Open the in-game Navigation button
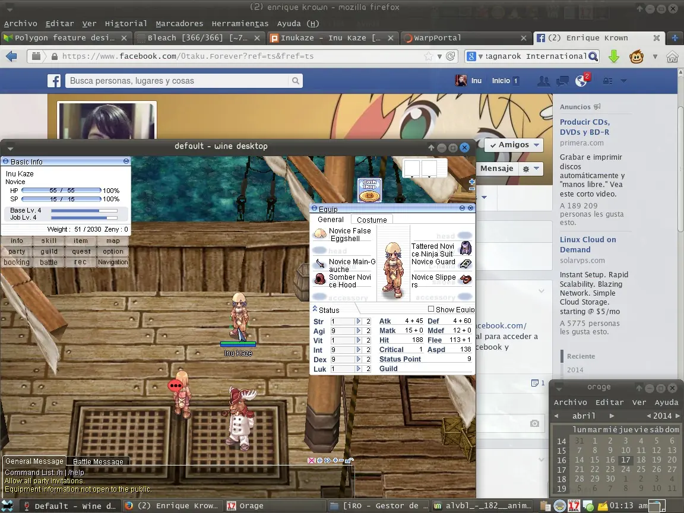The width and height of the screenshot is (684, 513). click(113, 262)
